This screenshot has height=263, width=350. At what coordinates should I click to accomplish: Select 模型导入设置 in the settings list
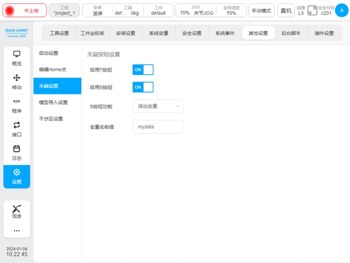coord(53,103)
